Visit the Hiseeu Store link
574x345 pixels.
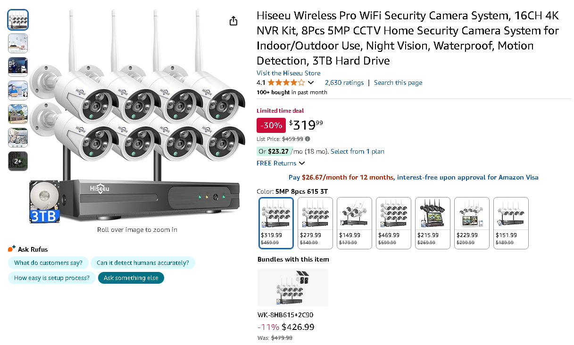click(x=288, y=73)
